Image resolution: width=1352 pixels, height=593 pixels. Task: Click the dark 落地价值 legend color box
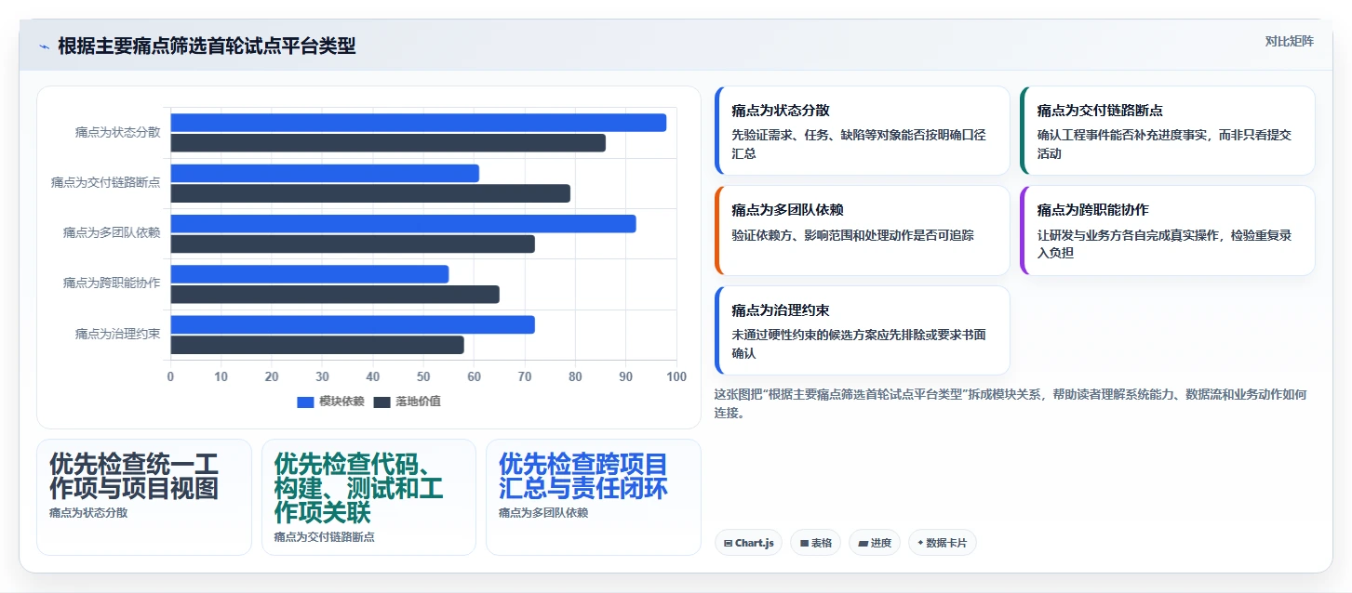pos(382,402)
